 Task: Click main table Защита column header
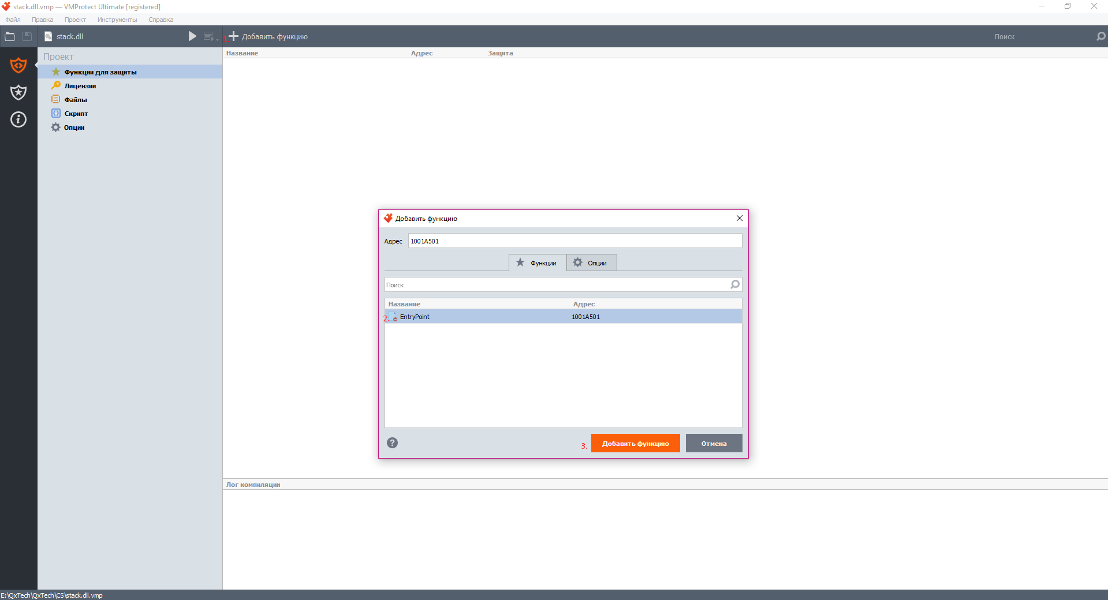click(500, 53)
